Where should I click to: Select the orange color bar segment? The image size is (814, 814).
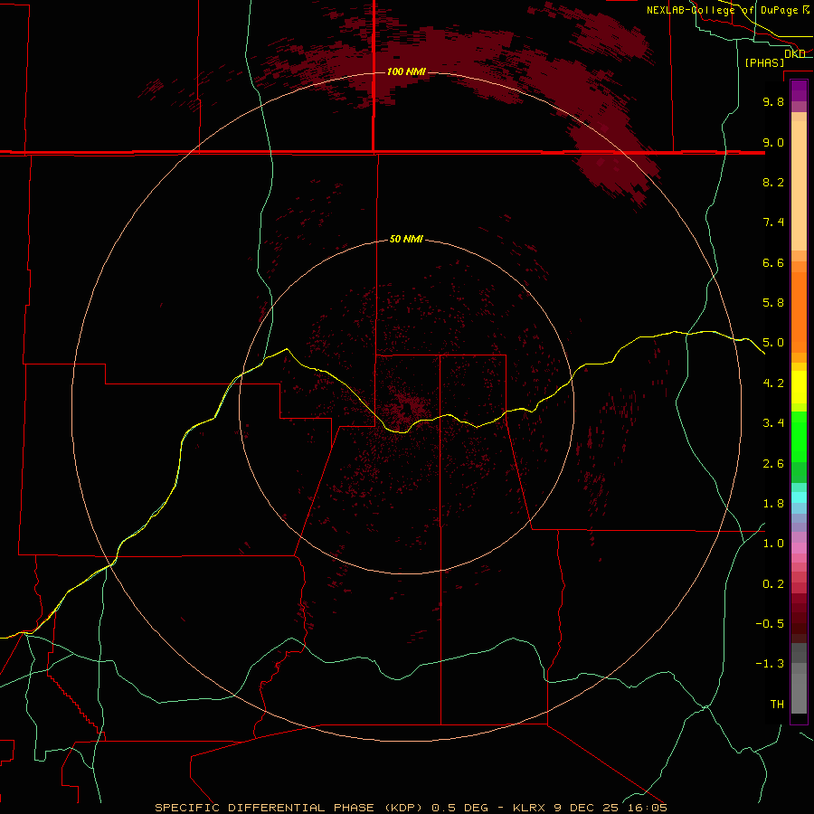[x=799, y=313]
